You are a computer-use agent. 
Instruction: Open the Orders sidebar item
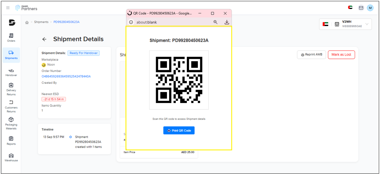11,38
